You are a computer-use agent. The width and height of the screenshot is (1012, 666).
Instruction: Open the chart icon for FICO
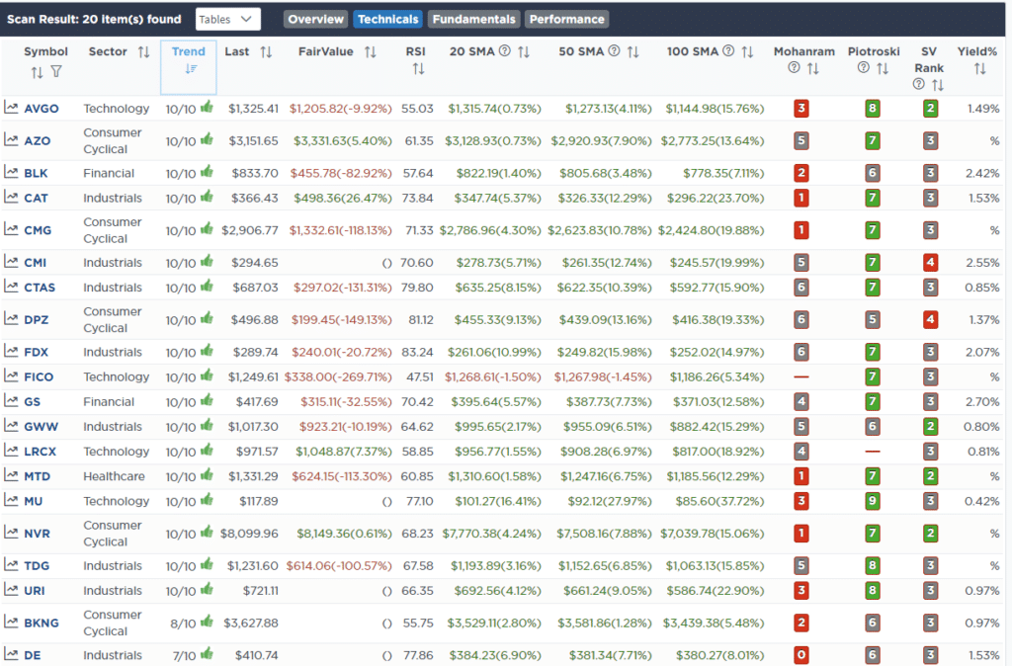point(11,376)
